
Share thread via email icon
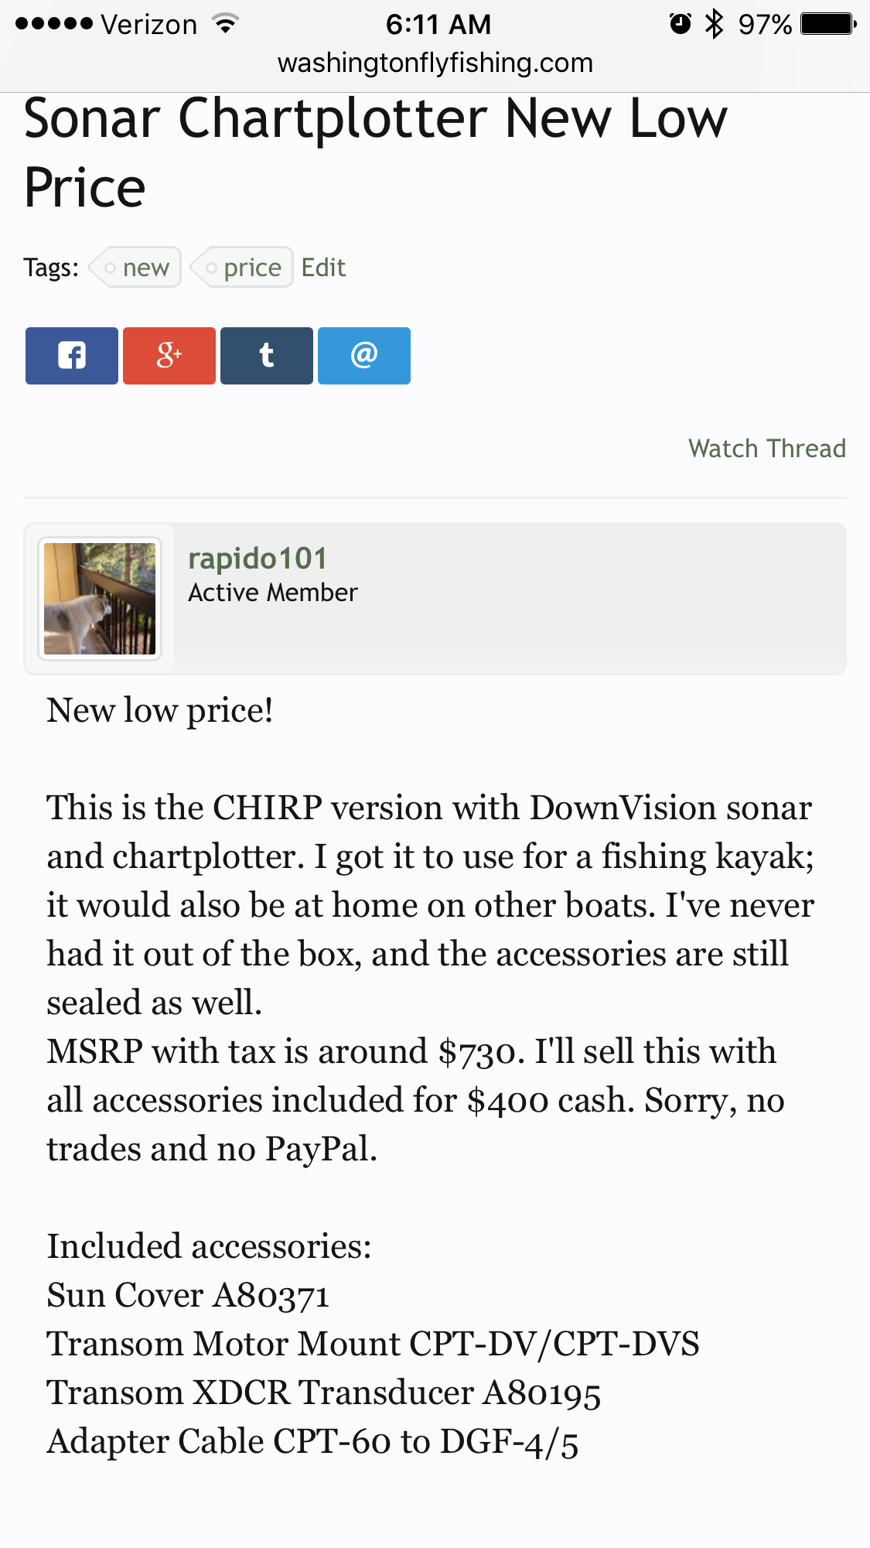pos(364,356)
